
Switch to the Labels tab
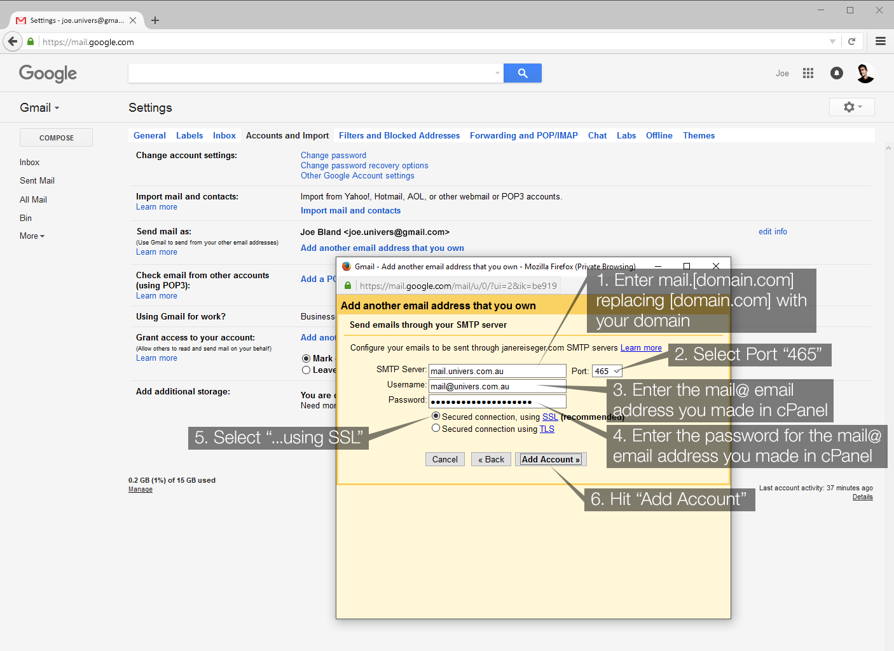tap(189, 135)
